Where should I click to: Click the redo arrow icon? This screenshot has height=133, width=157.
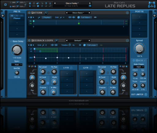point(42,3)
